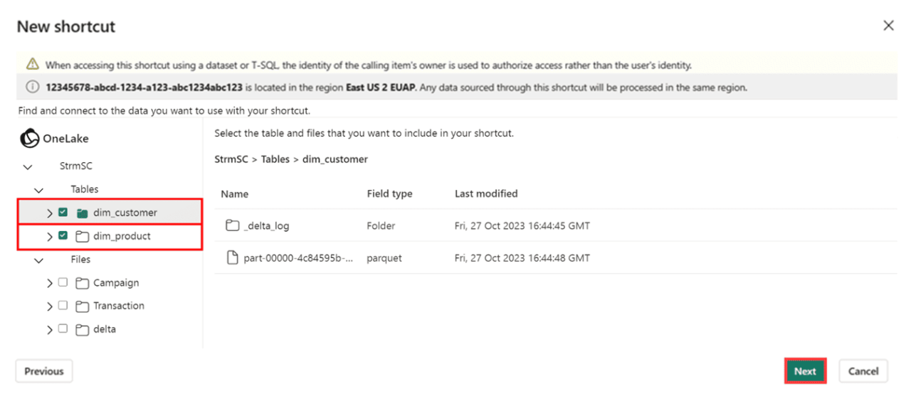Click the _delta_log folder icon
Screen dimensions: 911x394
pos(232,225)
